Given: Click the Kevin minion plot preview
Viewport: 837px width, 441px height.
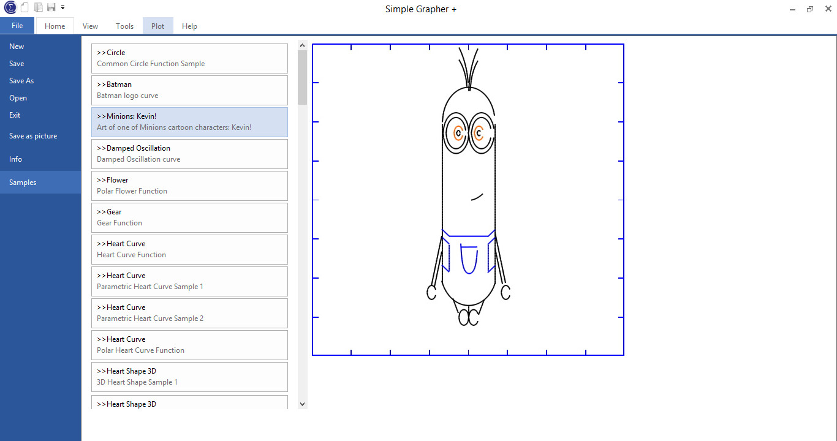Looking at the screenshot, I should 468,200.
